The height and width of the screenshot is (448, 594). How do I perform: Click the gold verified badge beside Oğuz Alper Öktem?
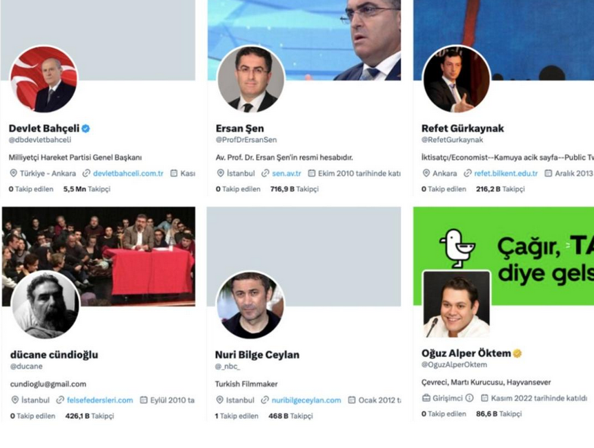517,353
